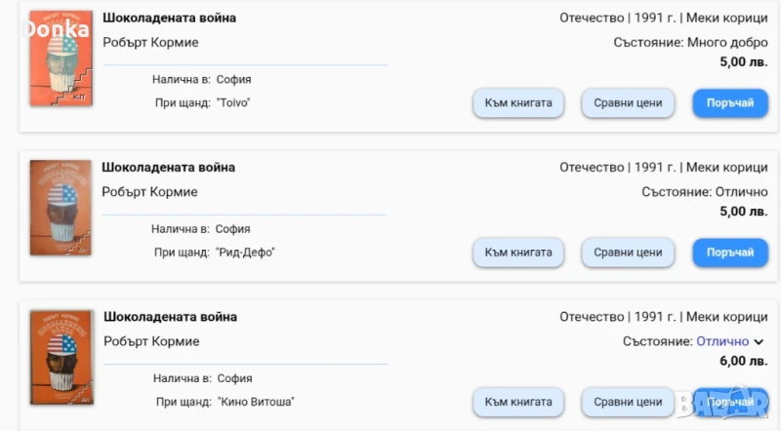This screenshot has width=781, height=431.
Task: Click "Сравни цени" for Toivo listing
Action: 629,102
